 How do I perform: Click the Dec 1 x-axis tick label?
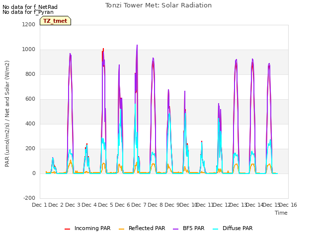click(39, 205)
